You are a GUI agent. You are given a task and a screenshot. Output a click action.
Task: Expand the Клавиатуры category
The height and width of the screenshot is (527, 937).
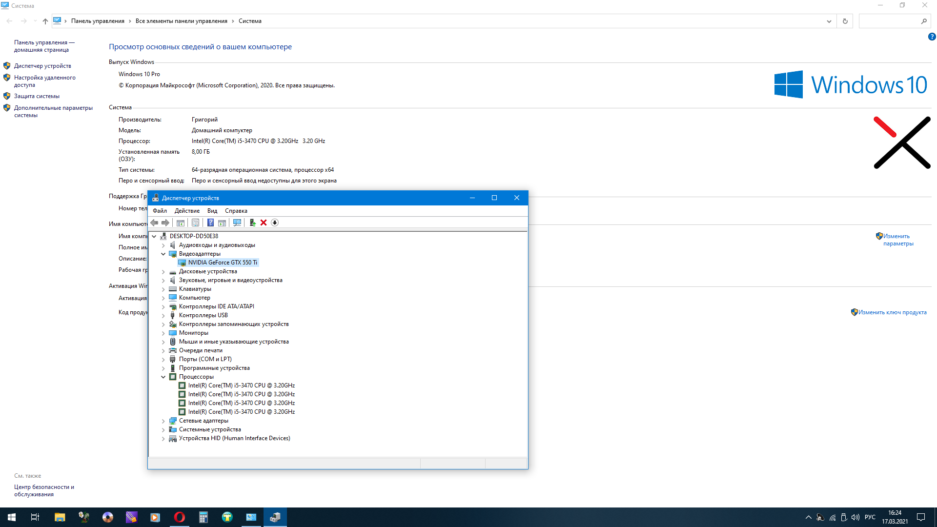163,289
